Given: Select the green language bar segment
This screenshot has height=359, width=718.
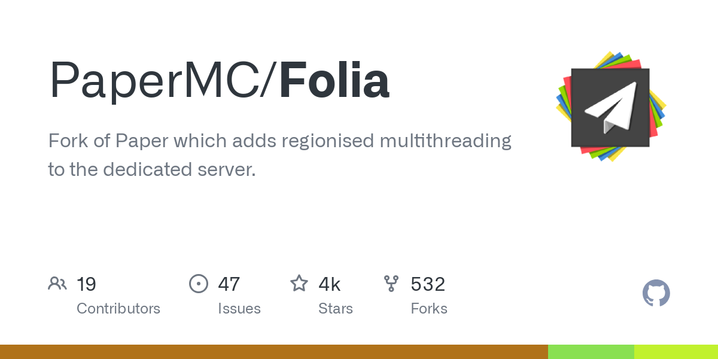Looking at the screenshot, I should (591, 352).
